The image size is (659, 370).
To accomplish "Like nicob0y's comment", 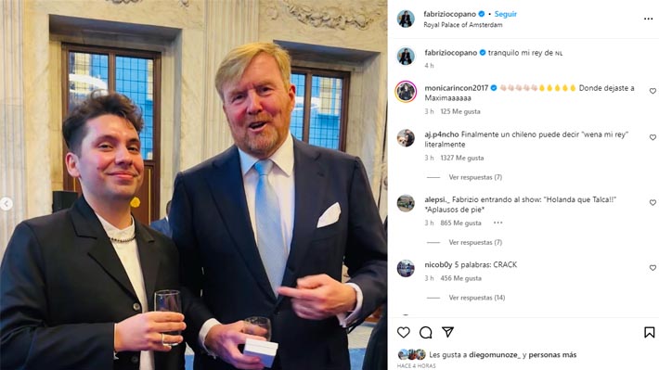I will coord(653,267).
